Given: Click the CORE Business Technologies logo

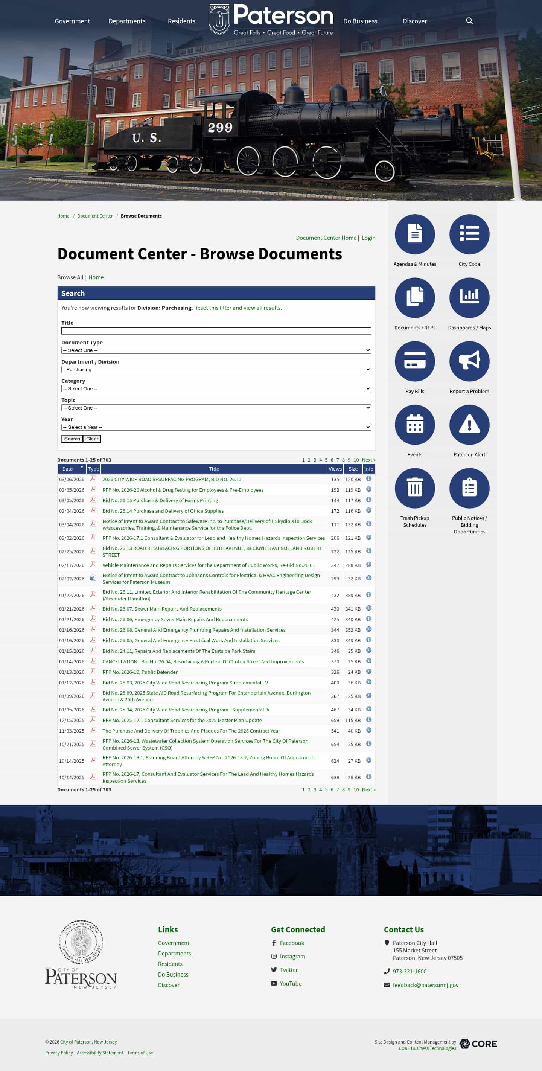Looking at the screenshot, I should pos(478,1044).
